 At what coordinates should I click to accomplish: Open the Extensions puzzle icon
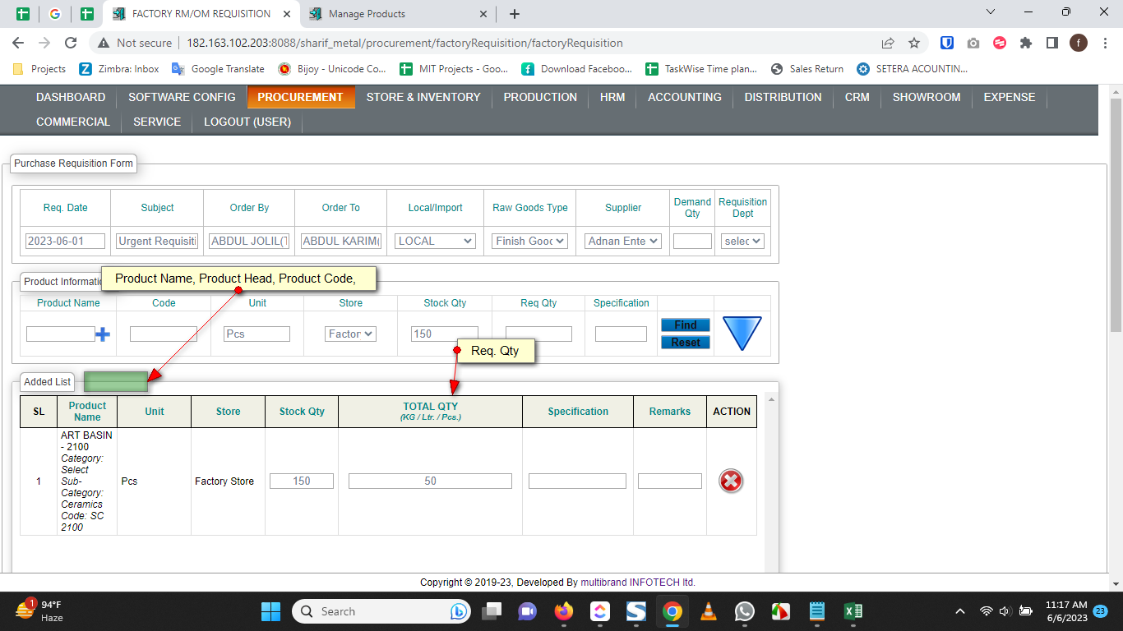click(1025, 43)
